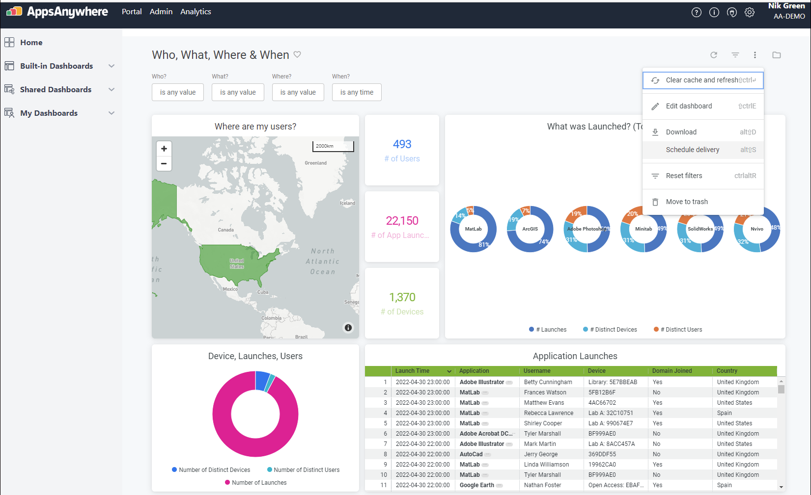Click the three-dot dashboard actions icon
The image size is (811, 495).
coord(755,55)
